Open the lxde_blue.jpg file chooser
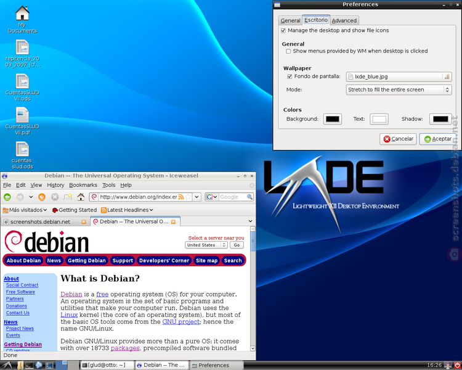Screen dimensions: 462x370 point(399,76)
